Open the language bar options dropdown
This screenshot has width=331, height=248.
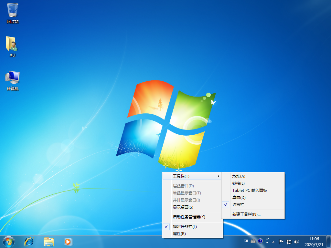click(267, 243)
